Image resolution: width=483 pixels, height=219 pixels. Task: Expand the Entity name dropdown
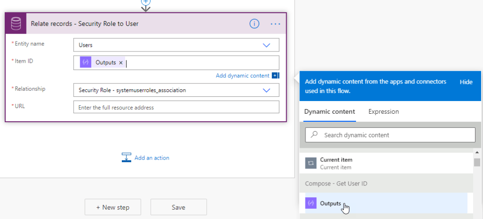click(x=266, y=45)
